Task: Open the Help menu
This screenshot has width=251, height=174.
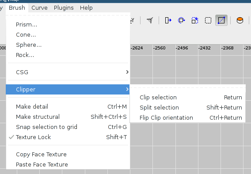Action: coord(86,8)
